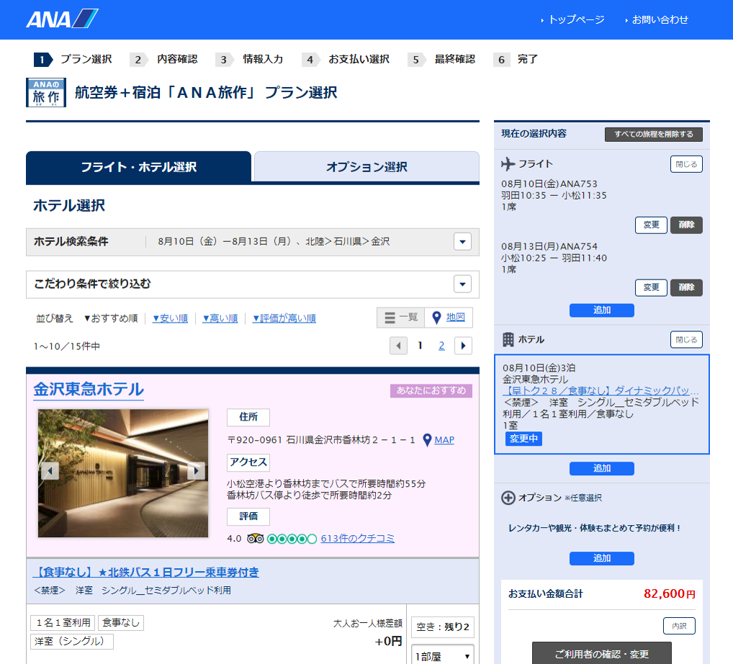Delete the ANA753 outbound flight
Viewport: 733px width, 664px height.
coord(686,225)
